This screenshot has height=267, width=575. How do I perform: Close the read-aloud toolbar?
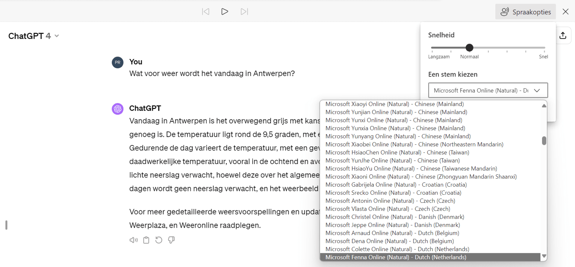[565, 12]
